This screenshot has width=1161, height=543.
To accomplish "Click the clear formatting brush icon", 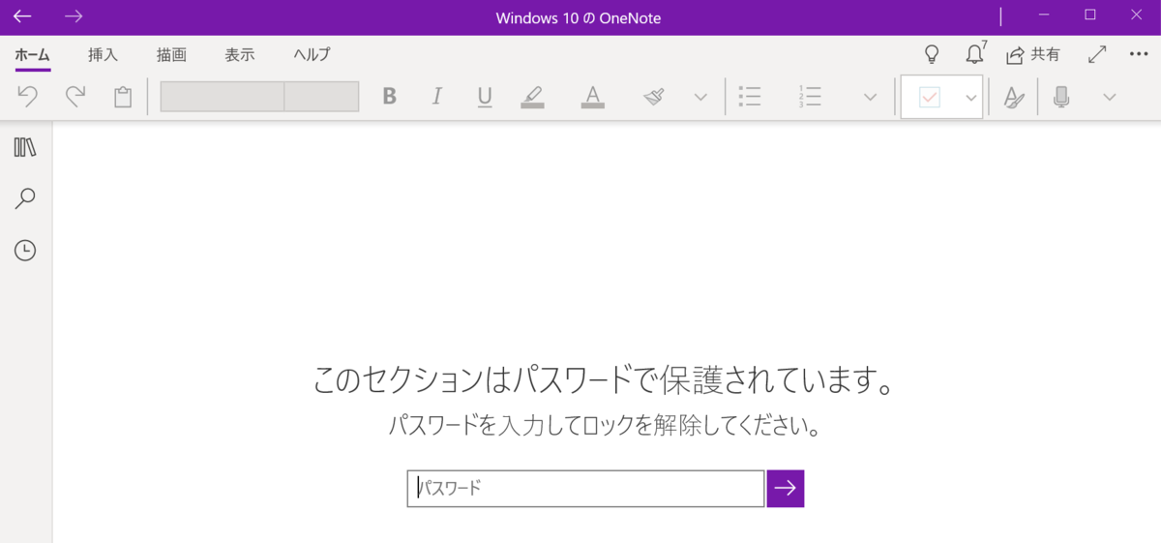I will (x=654, y=97).
